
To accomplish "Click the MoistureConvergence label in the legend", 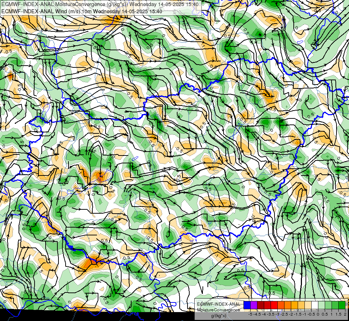I will pyautogui.click(x=219, y=310).
